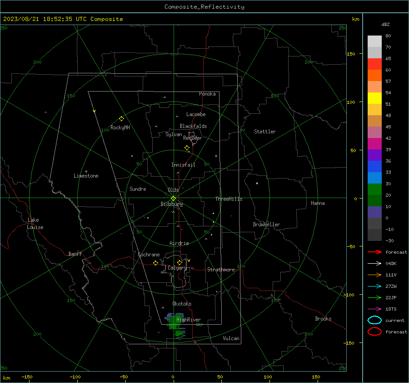Select the yellow diamond marker below Cochrane

(155, 263)
